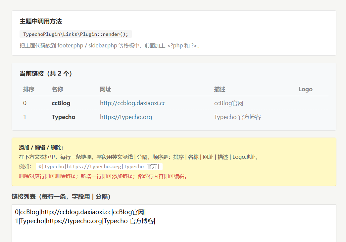Click the Typecho 官方博客 description cell

pos(237,117)
